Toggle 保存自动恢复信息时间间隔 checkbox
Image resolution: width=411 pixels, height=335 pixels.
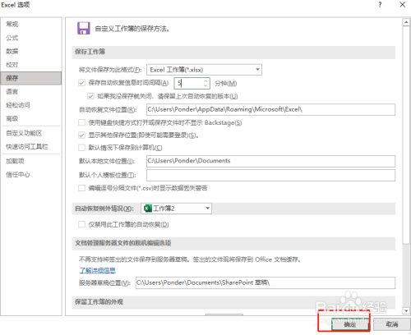click(81, 83)
